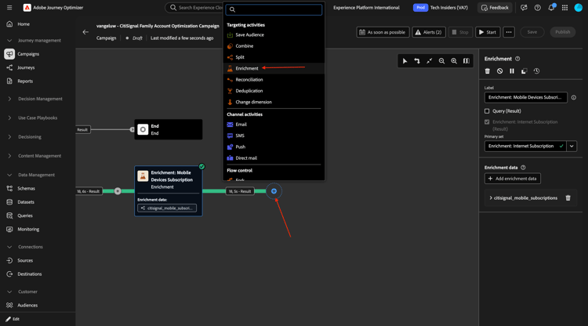
Task: Toggle the Query (Result) checkbox
Action: pyautogui.click(x=487, y=111)
